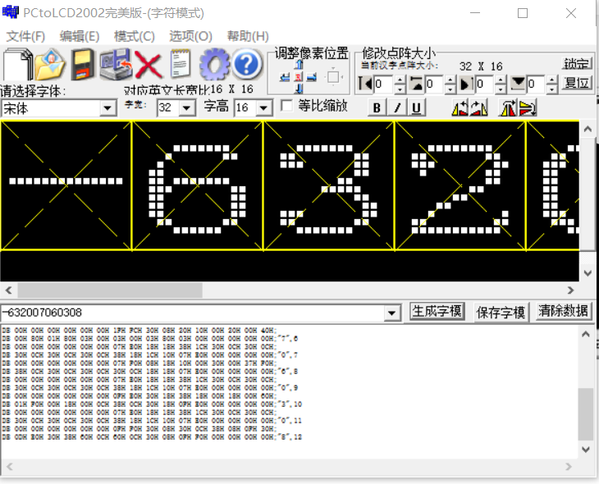
Task: Toggle italic I button
Action: [x=397, y=107]
